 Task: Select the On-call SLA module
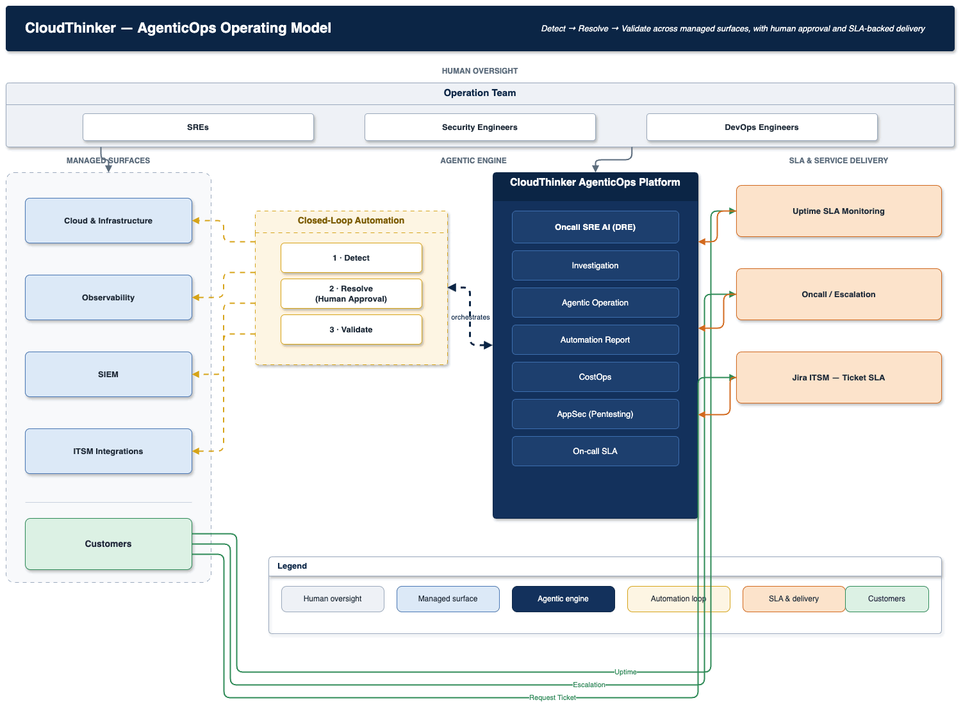[595, 451]
